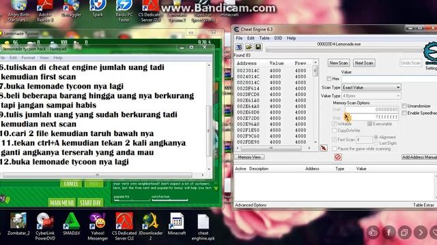Click MAIN MENU in Lemonade Tycoon

point(61,203)
